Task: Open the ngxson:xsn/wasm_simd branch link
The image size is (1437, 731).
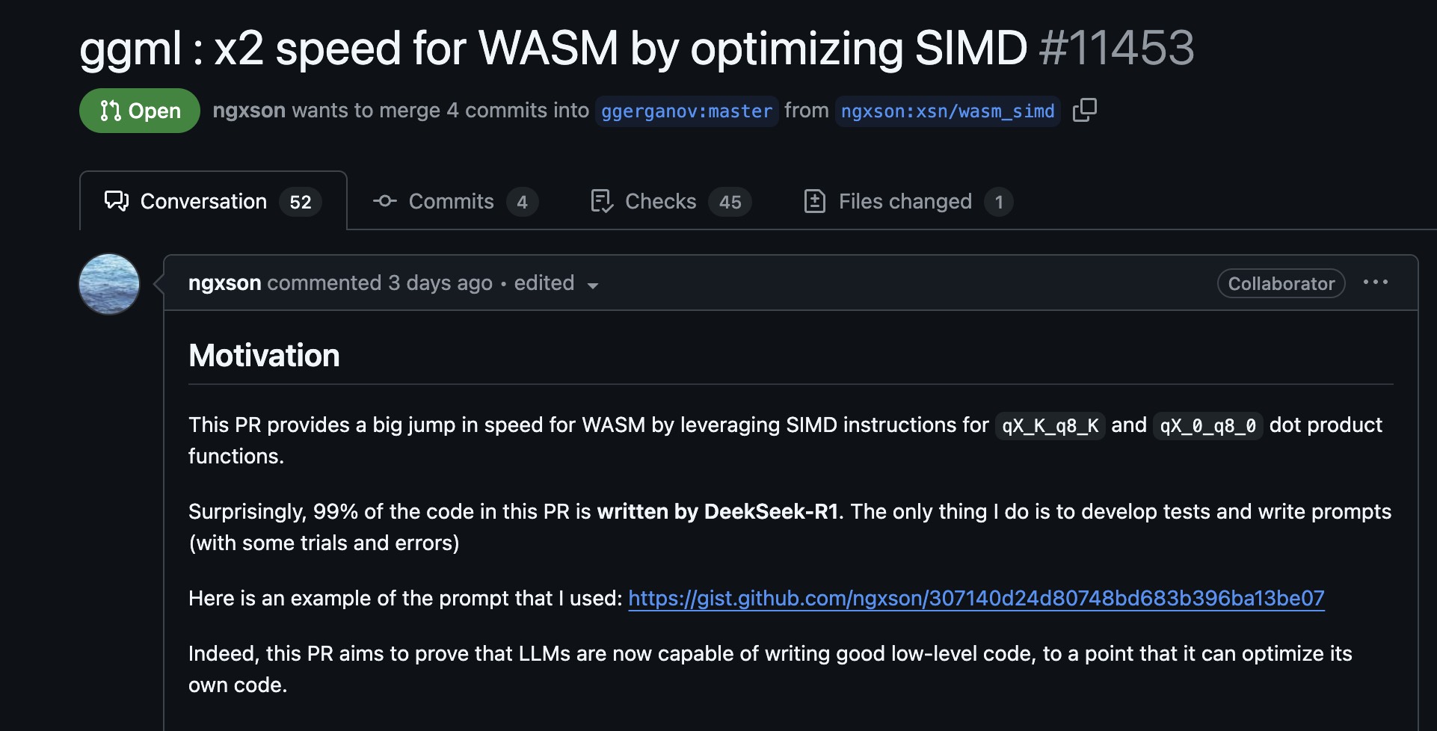Action: point(947,111)
